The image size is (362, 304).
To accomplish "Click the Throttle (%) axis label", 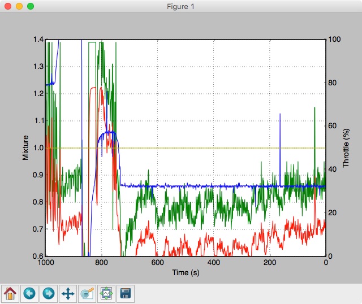I will [x=346, y=148].
